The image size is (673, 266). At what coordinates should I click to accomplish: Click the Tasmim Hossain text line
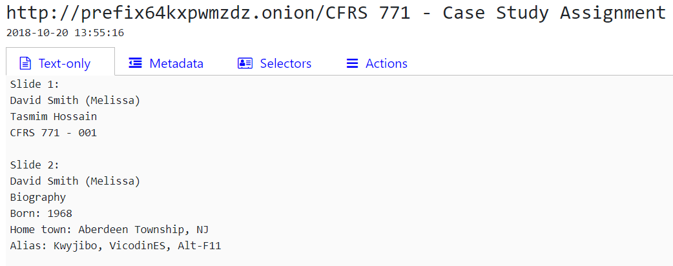point(54,116)
